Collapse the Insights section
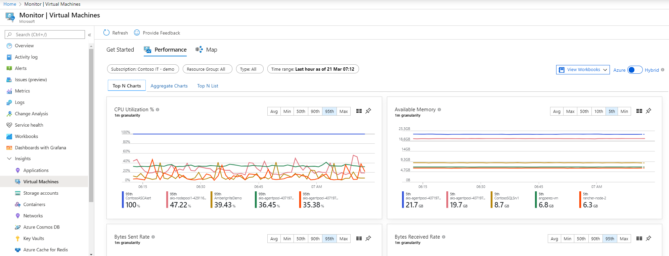669x256 pixels. tap(9, 158)
